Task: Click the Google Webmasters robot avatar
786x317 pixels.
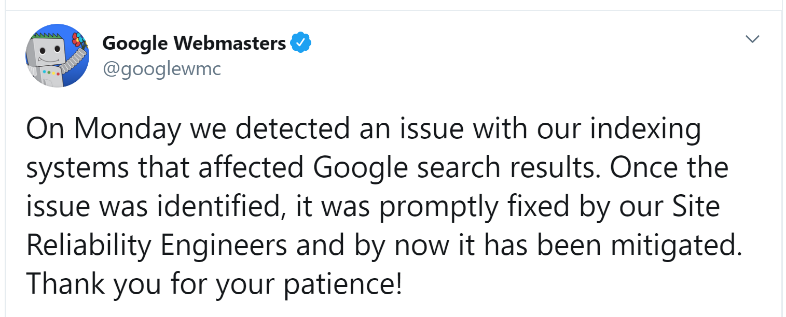Action: click(x=57, y=55)
